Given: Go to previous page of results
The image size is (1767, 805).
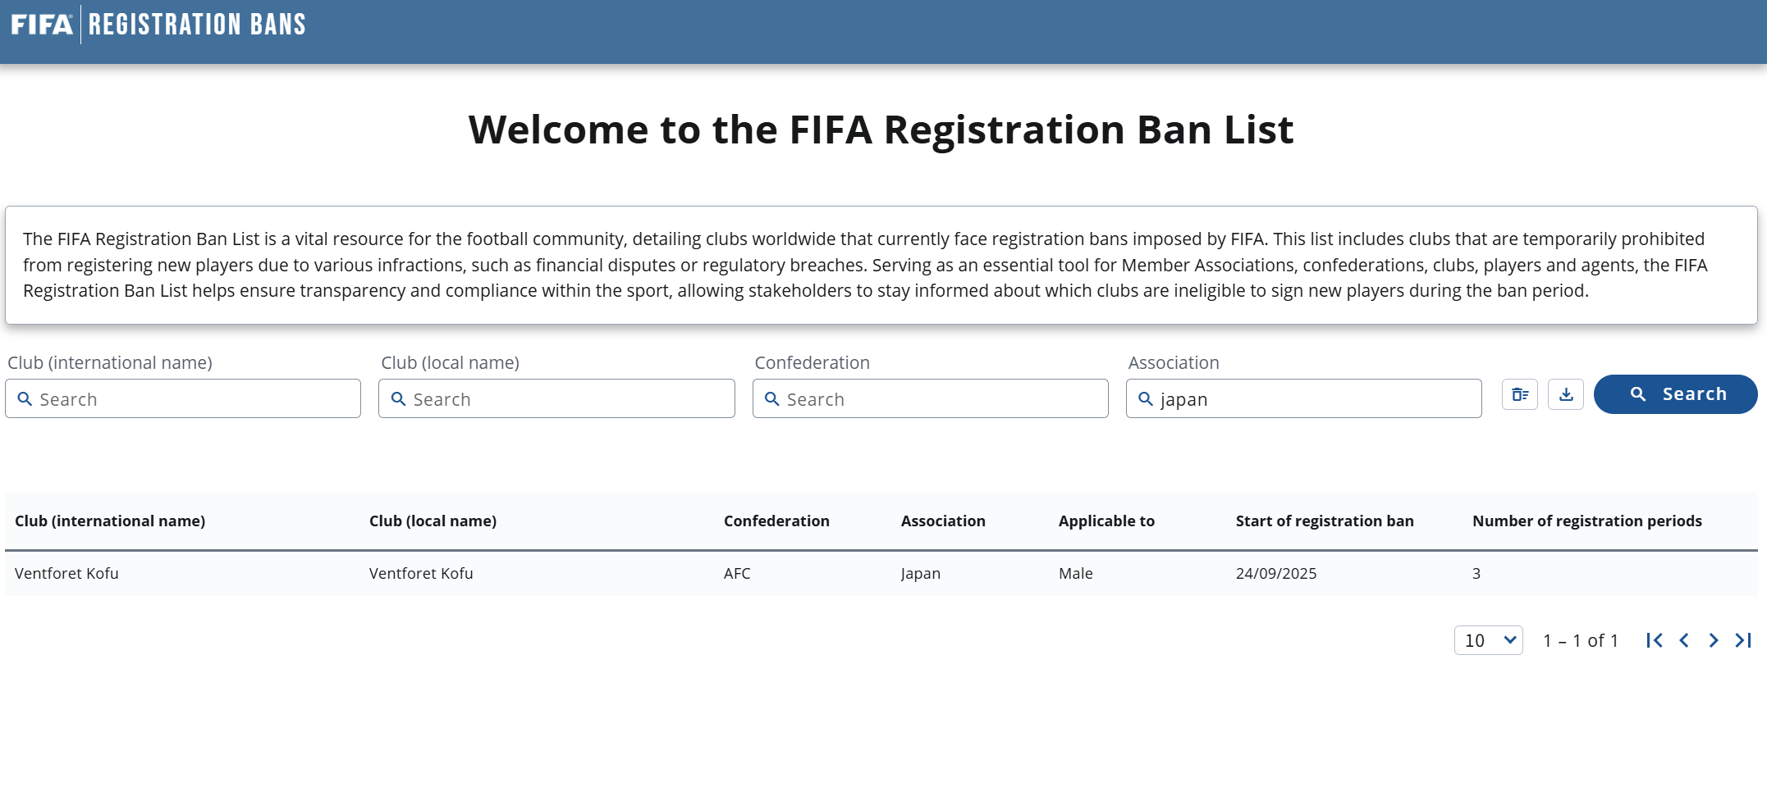Looking at the screenshot, I should [x=1684, y=640].
